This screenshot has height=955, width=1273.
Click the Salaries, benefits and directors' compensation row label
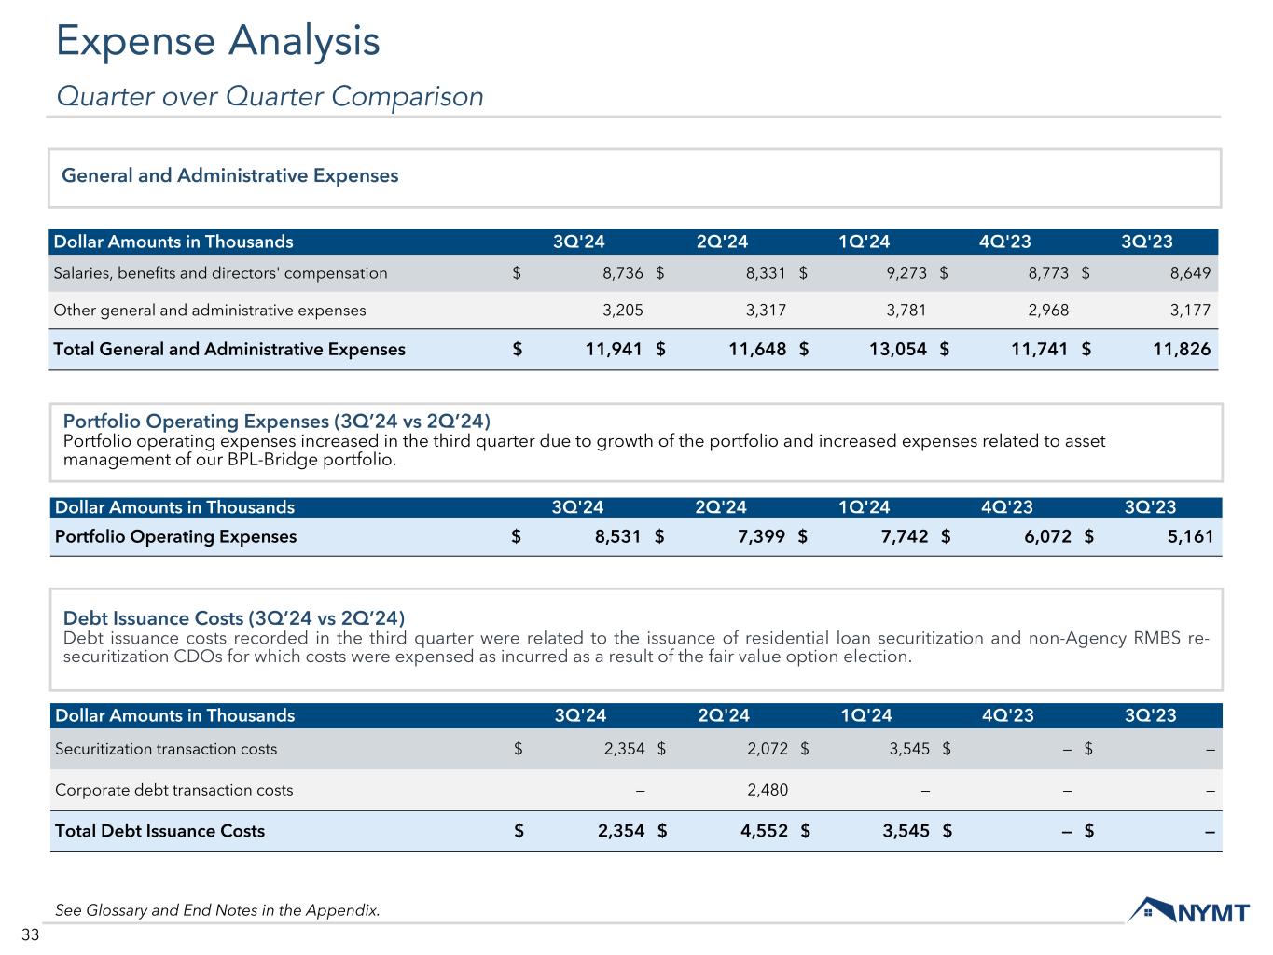pyautogui.click(x=220, y=273)
